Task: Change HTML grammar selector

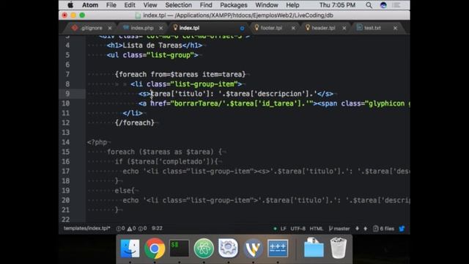Action: point(316,229)
